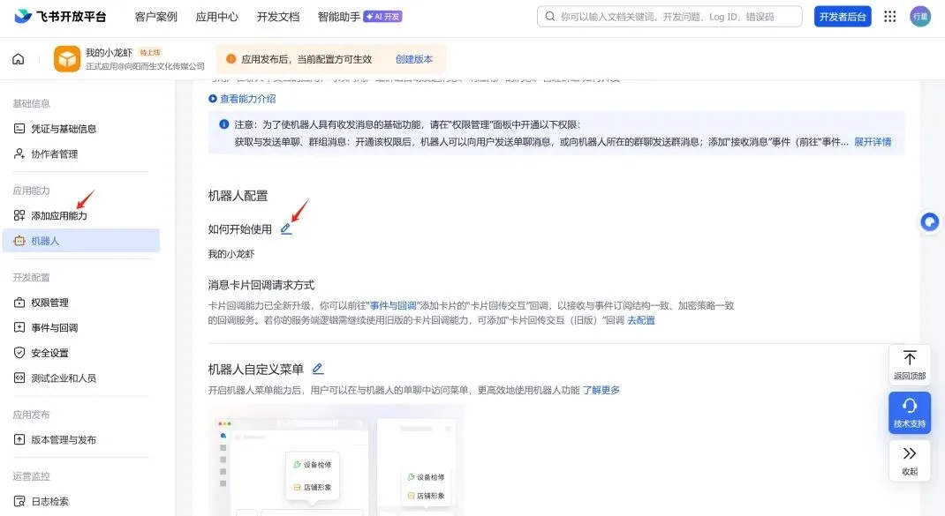This screenshot has height=516, width=945.
Task: Open the home icon in breadcrumb bar
Action: click(19, 59)
